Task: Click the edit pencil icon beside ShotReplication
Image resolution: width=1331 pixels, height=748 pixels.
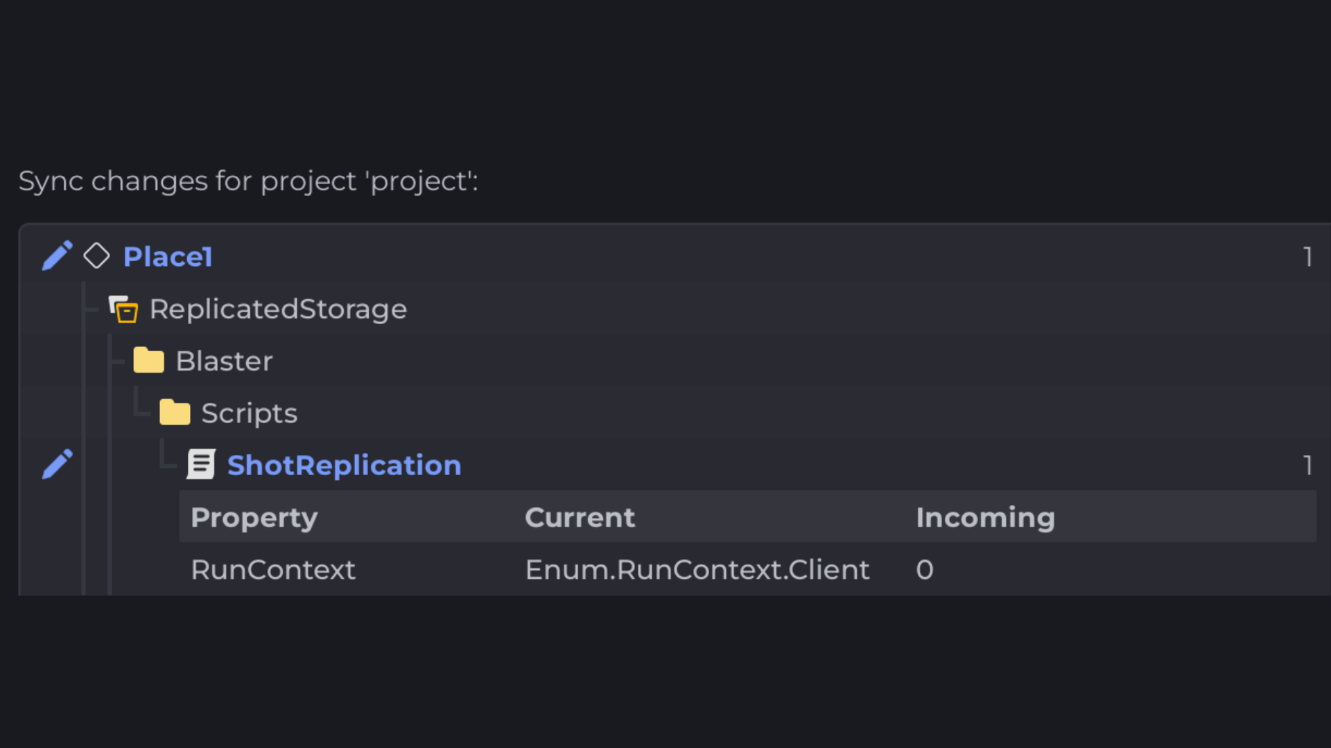Action: [x=57, y=465]
